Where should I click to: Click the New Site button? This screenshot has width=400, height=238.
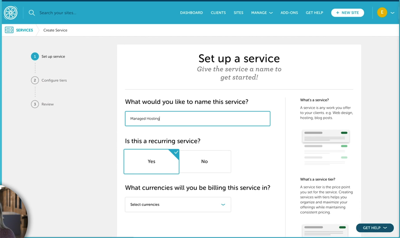point(347,12)
